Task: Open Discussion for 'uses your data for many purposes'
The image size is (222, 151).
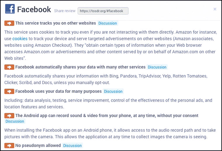Action: coord(113,91)
